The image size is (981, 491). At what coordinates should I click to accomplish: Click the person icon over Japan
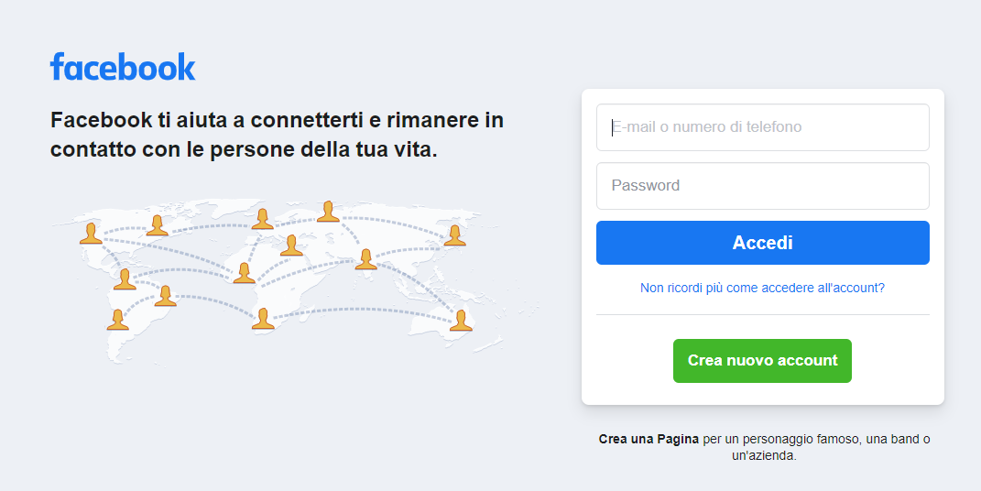coord(455,235)
